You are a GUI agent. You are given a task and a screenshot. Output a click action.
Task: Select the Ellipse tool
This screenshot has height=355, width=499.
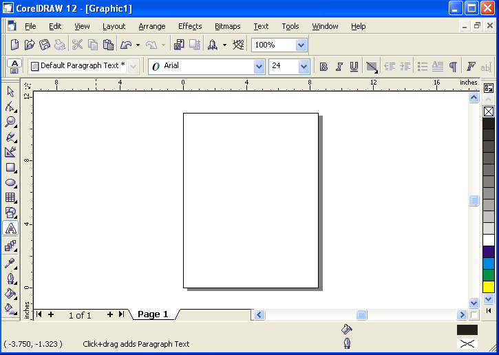[x=10, y=182]
